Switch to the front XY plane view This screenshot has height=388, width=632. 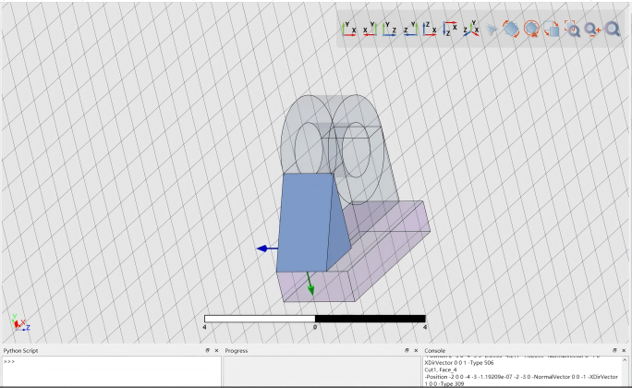[x=349, y=30]
